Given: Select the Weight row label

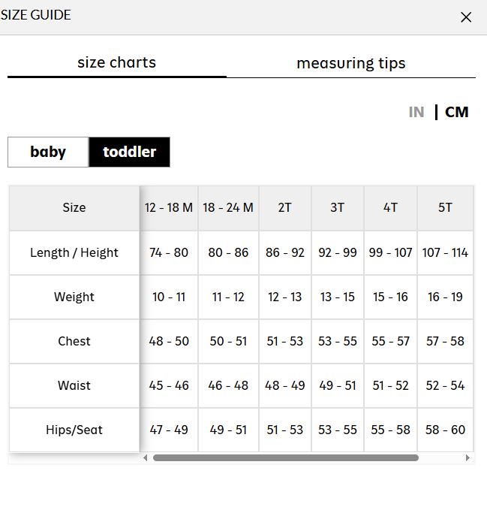Looking at the screenshot, I should click(x=74, y=297).
